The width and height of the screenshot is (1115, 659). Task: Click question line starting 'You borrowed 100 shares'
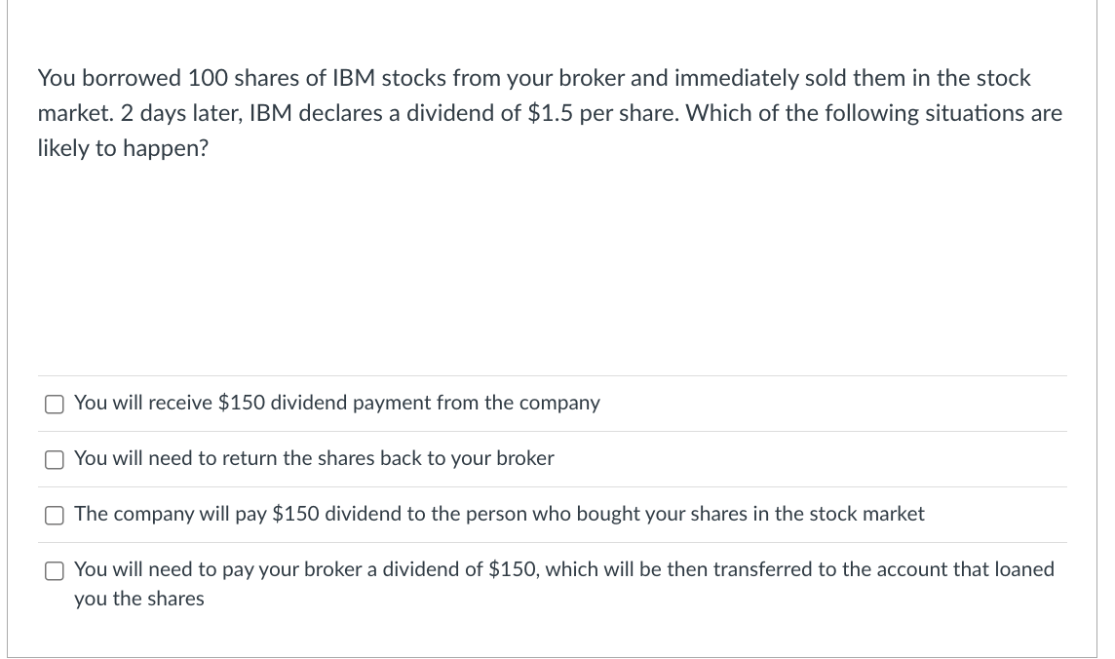(x=533, y=78)
